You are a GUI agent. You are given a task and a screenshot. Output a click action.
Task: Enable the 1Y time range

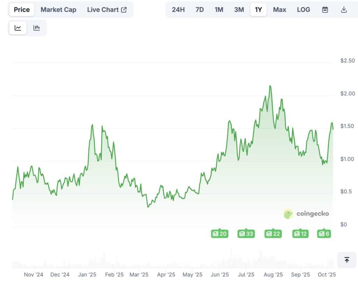click(x=258, y=9)
